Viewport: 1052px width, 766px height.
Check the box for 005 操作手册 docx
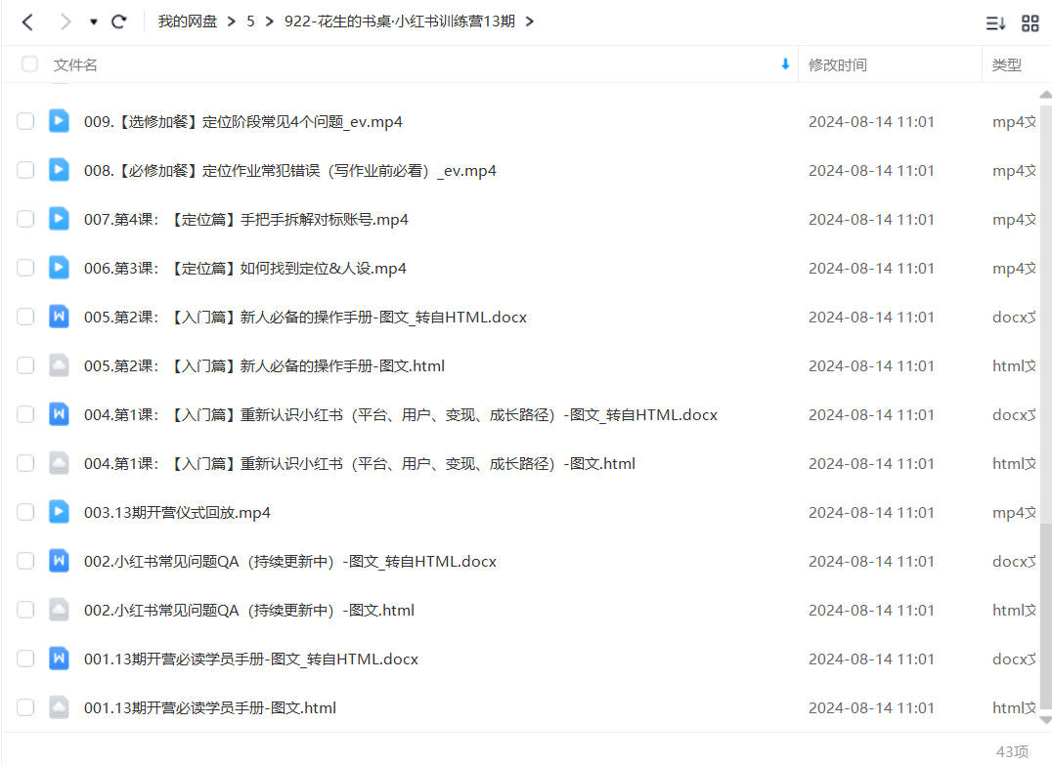(x=25, y=317)
